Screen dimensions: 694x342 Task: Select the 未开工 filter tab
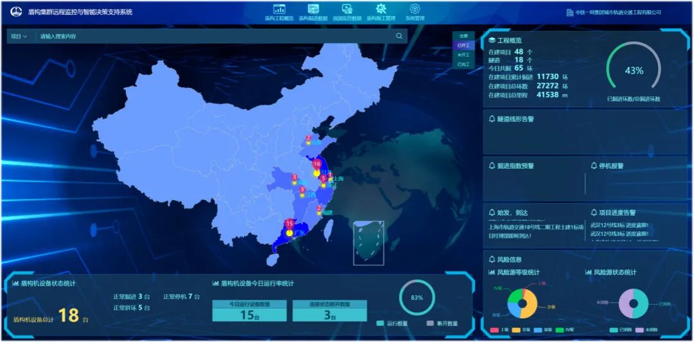coord(463,55)
